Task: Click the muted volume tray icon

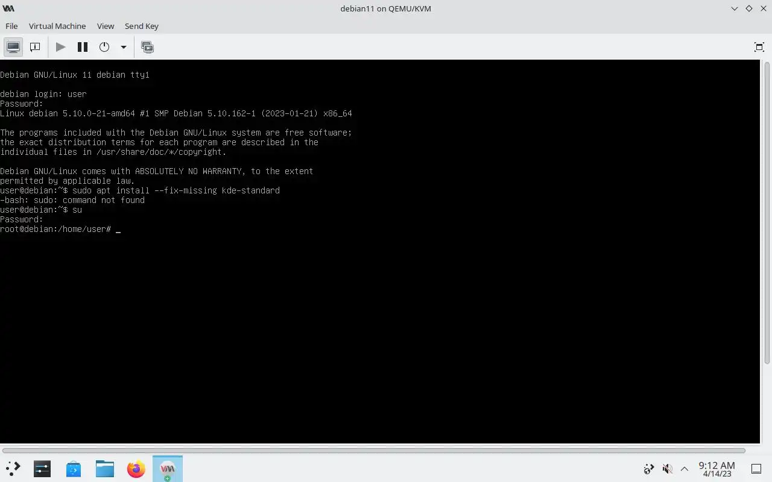Action: 667,469
